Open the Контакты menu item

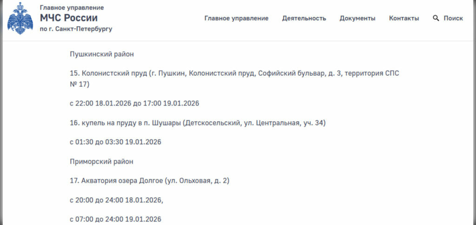pos(404,19)
